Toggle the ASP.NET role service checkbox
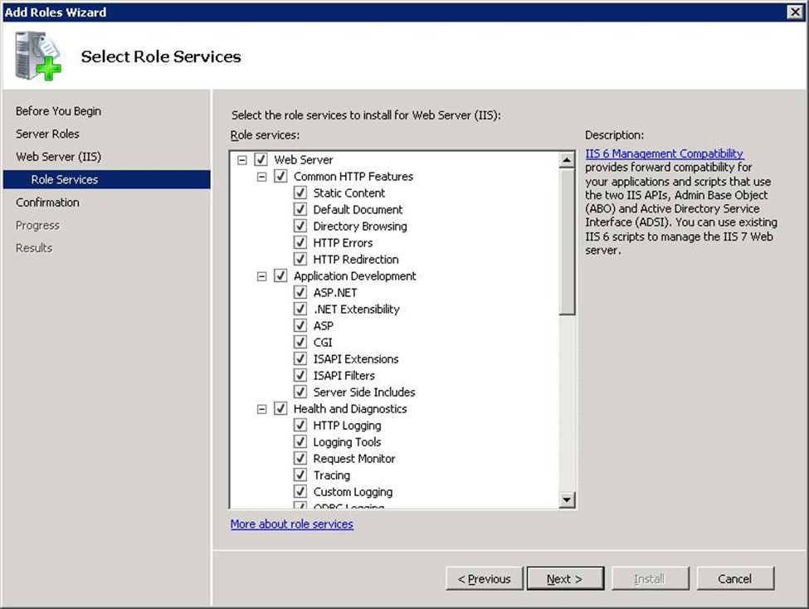 coord(300,292)
